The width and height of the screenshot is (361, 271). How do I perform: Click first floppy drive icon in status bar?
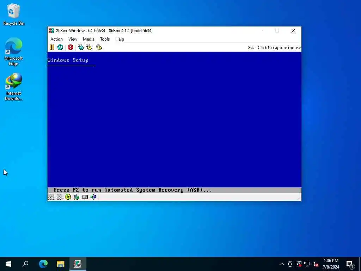[x=51, y=197]
